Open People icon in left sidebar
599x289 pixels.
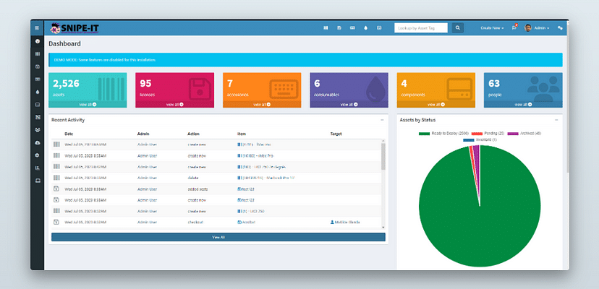37,130
